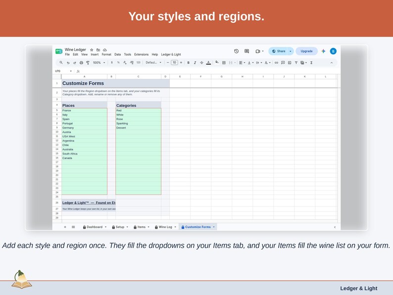Undo the last action

coord(68,63)
